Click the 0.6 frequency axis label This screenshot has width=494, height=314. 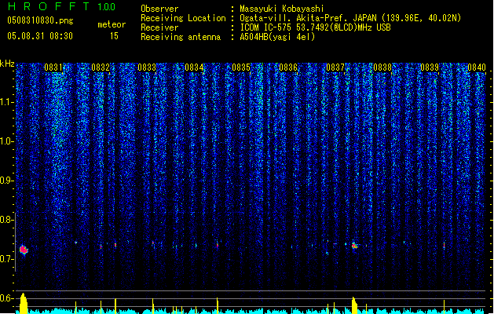tap(7, 298)
